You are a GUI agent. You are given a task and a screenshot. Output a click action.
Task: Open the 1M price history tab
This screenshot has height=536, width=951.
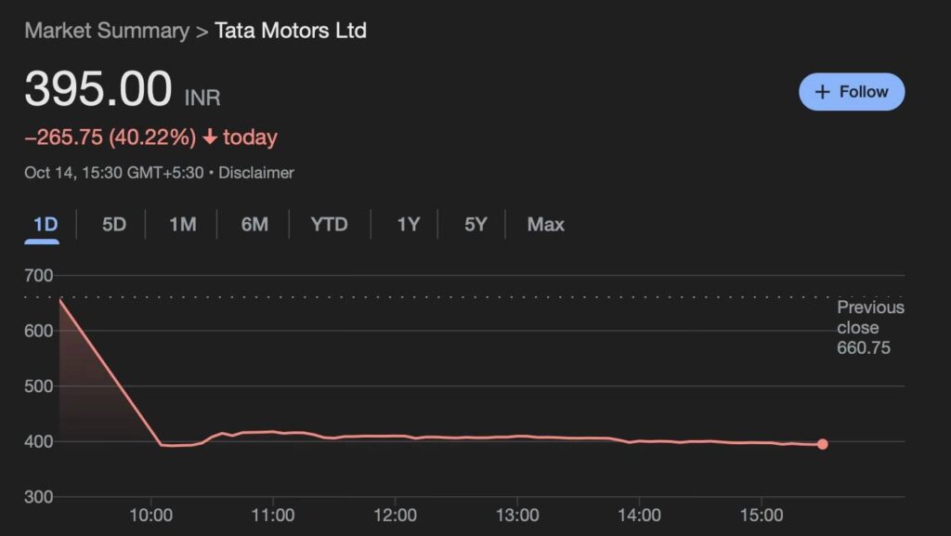pos(182,224)
